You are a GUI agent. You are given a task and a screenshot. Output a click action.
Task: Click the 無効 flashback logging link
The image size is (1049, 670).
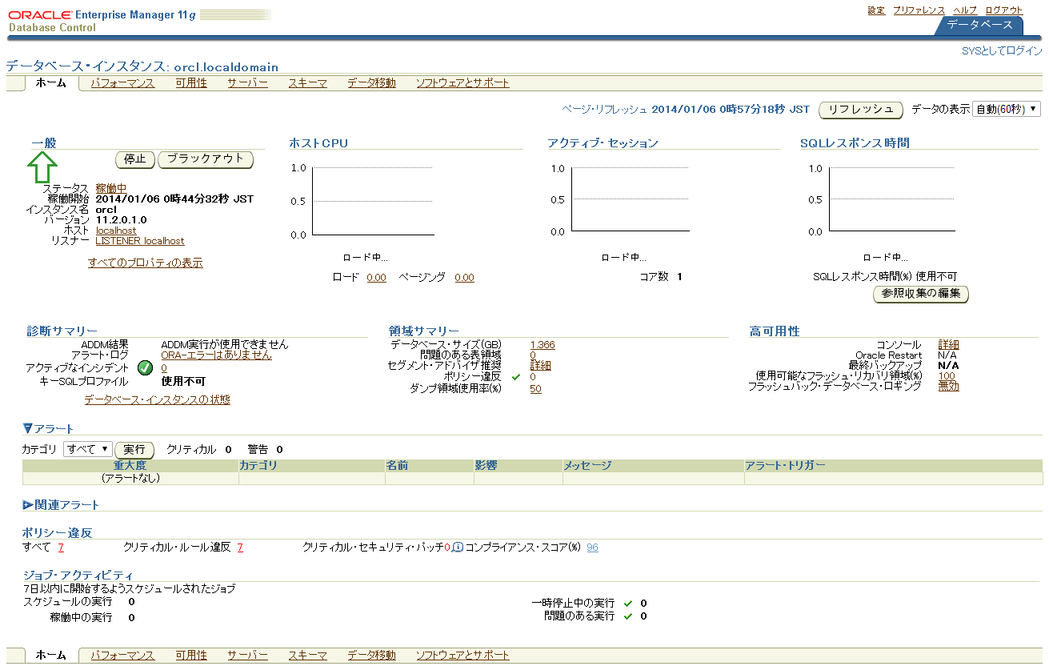coord(949,386)
